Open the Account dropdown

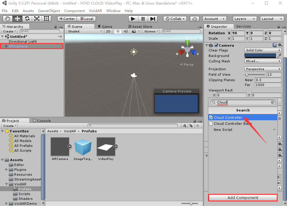[x=214, y=19]
